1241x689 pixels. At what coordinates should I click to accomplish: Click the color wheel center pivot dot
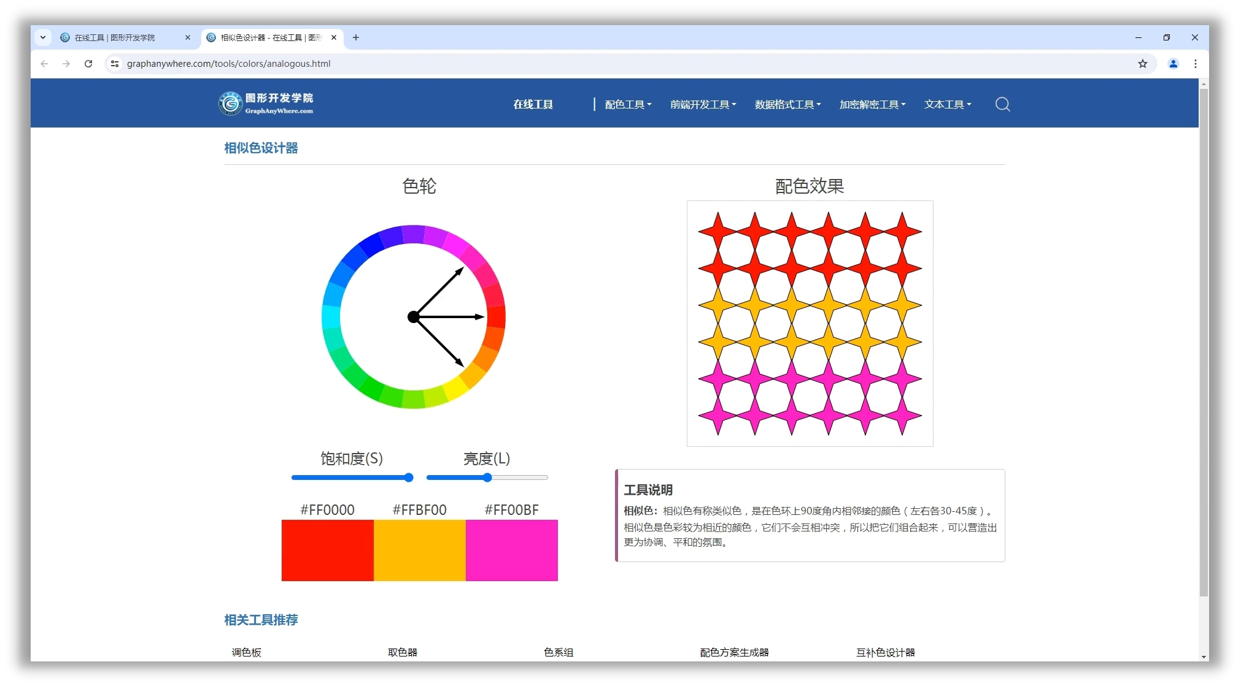[414, 317]
